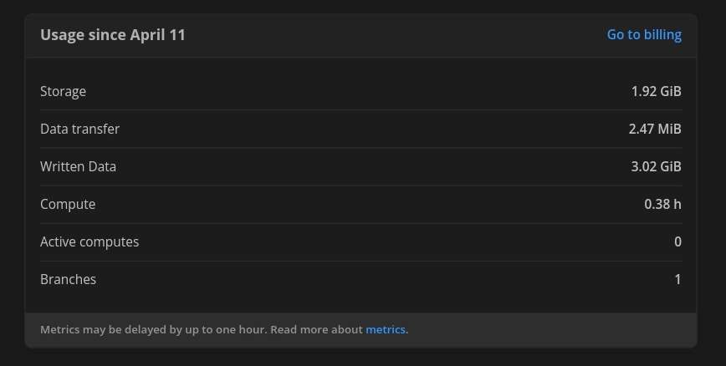Click the 3.02 GiB written data value
The image size is (726, 366).
pos(656,166)
